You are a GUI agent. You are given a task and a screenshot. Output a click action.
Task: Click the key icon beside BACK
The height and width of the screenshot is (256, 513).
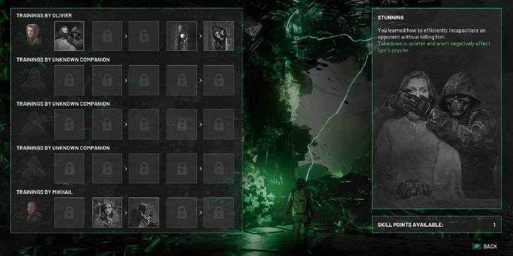tap(477, 247)
